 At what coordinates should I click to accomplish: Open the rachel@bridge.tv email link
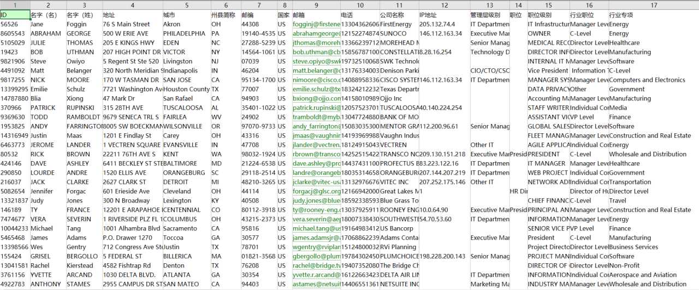(316, 265)
